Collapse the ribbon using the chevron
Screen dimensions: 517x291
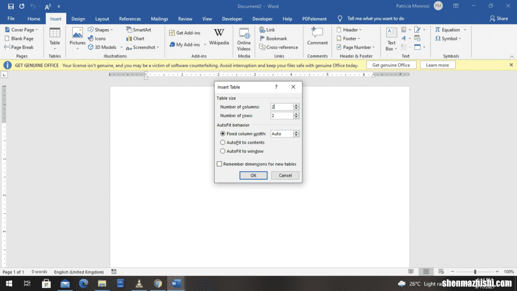[512, 57]
